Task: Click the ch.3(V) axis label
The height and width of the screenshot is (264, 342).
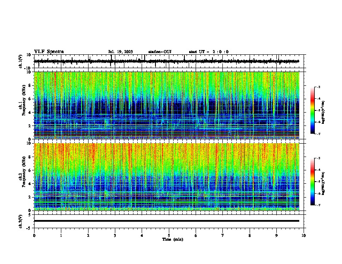Action: point(21,221)
